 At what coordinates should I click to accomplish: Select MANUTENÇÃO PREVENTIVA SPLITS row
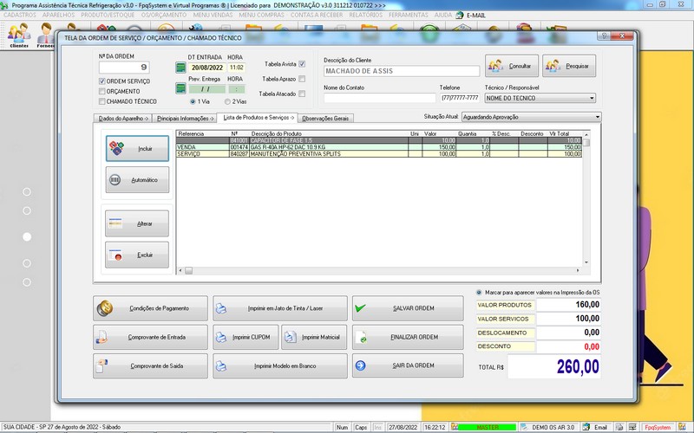(379, 154)
